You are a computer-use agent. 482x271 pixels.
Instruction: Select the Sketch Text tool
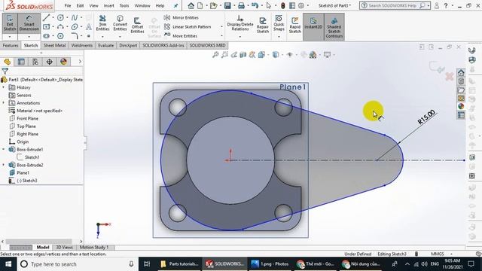pos(89,27)
